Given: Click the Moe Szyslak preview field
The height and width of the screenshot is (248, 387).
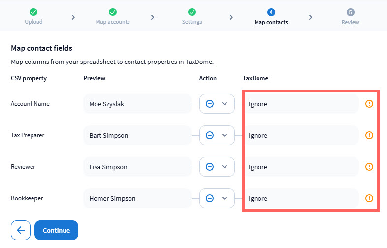Looking at the screenshot, I should [x=137, y=104].
